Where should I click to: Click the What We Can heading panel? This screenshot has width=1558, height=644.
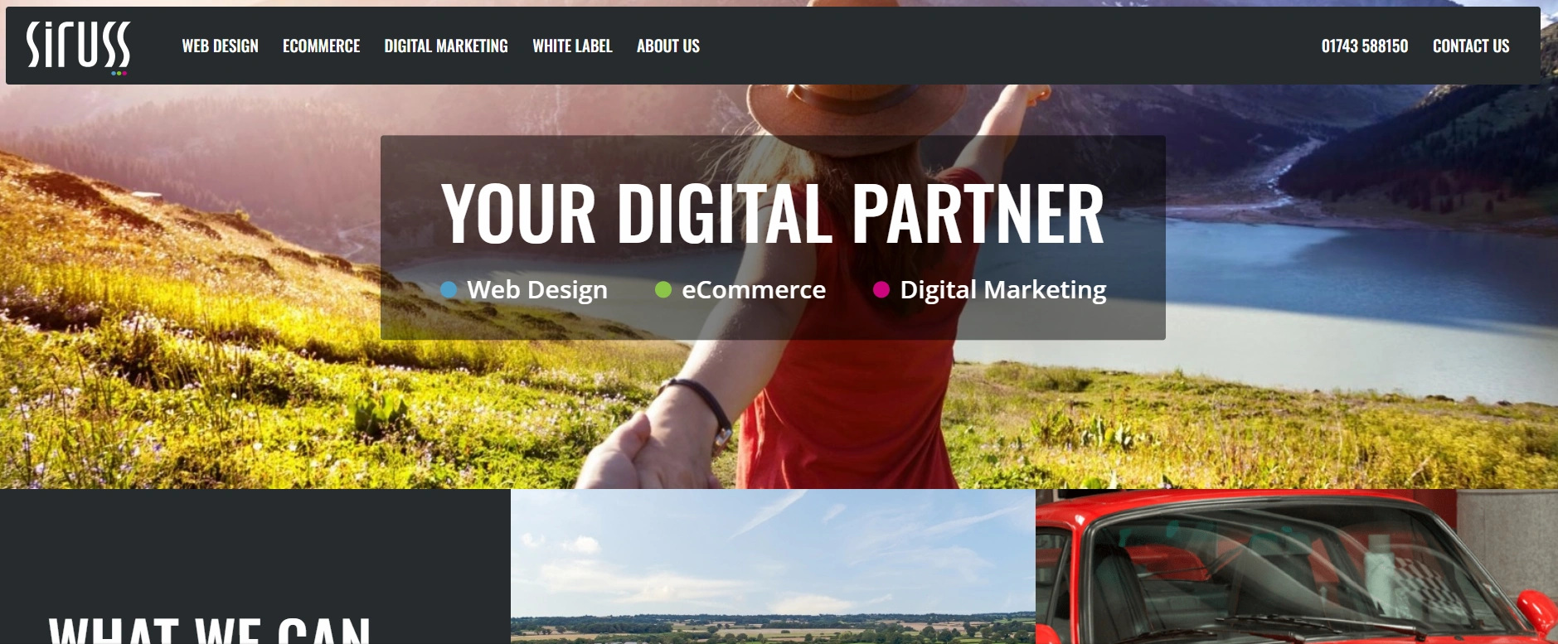pos(255,566)
